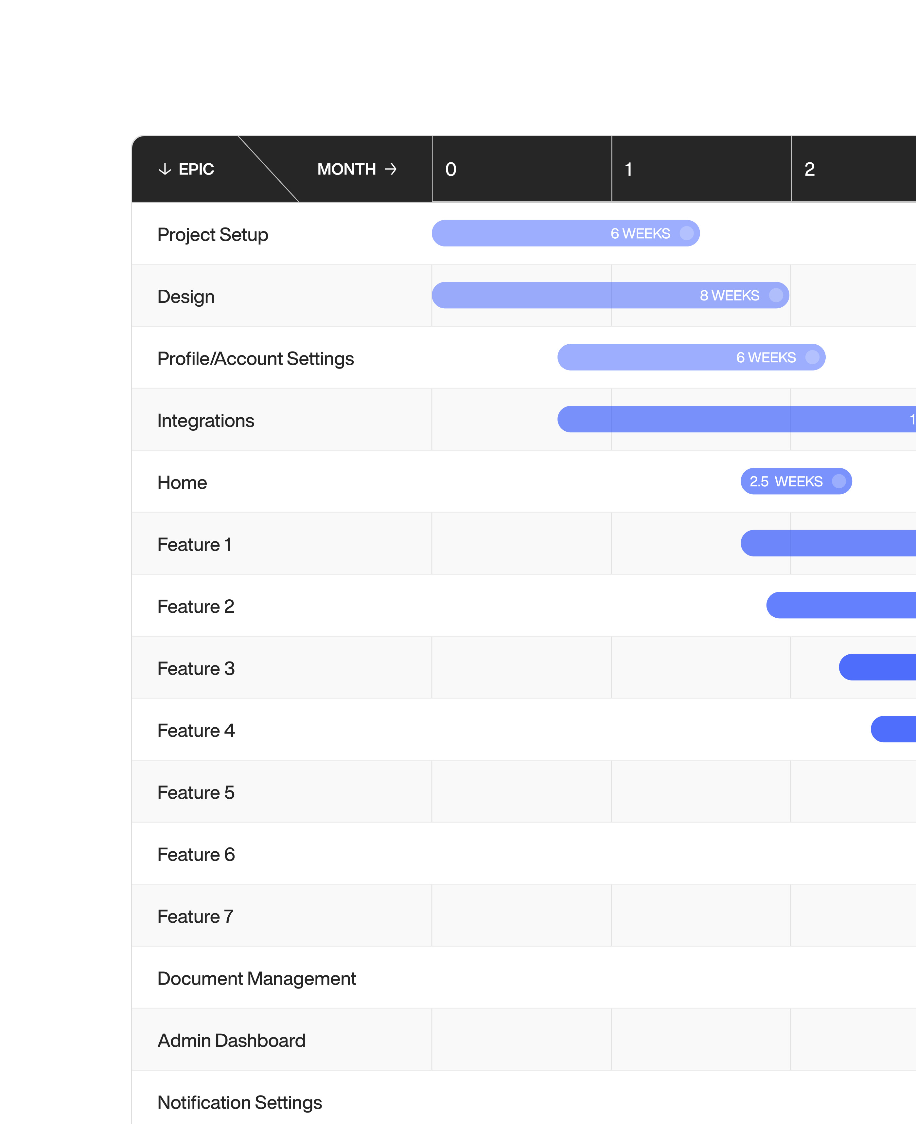Click circle handle on Home 2.5 weeks bar
Screen dimensions: 916x1124
pyautogui.click(x=838, y=481)
